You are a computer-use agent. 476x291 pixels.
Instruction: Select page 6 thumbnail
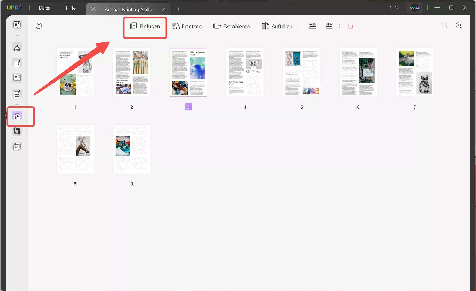[x=358, y=72]
